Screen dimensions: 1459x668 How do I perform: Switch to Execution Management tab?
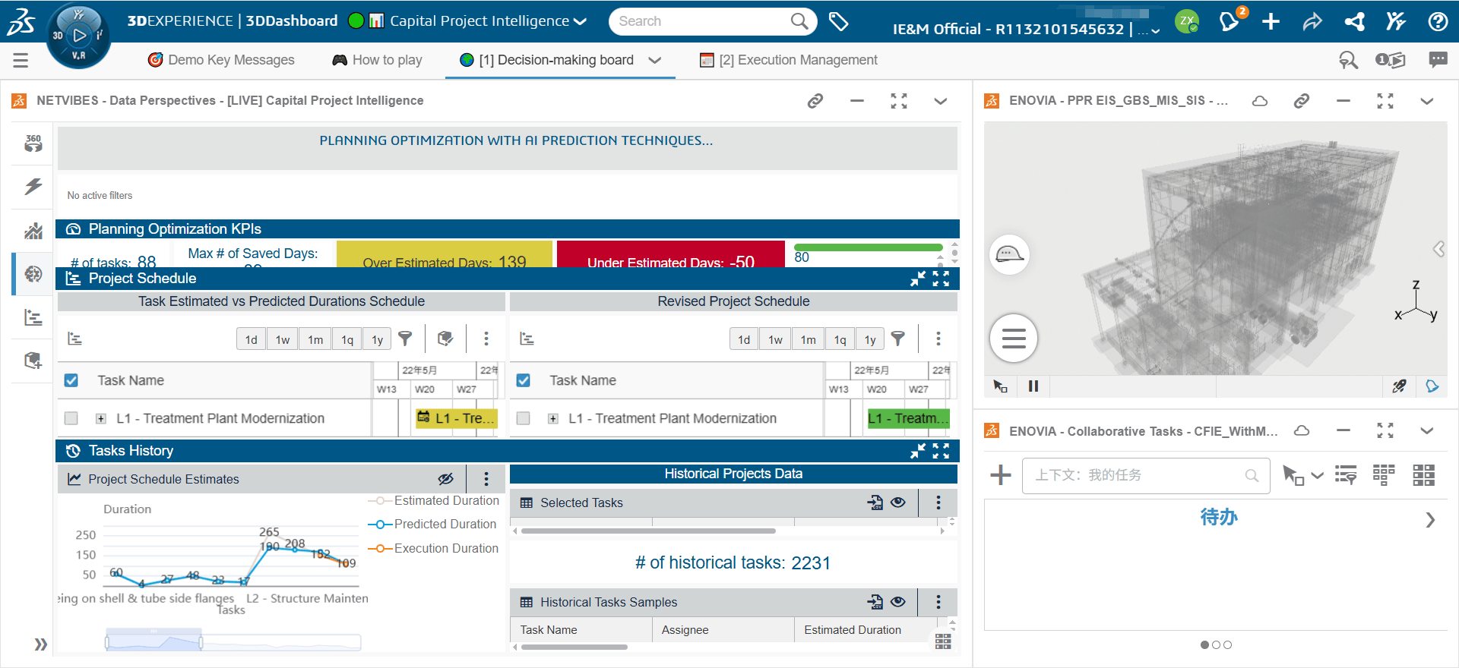(789, 60)
